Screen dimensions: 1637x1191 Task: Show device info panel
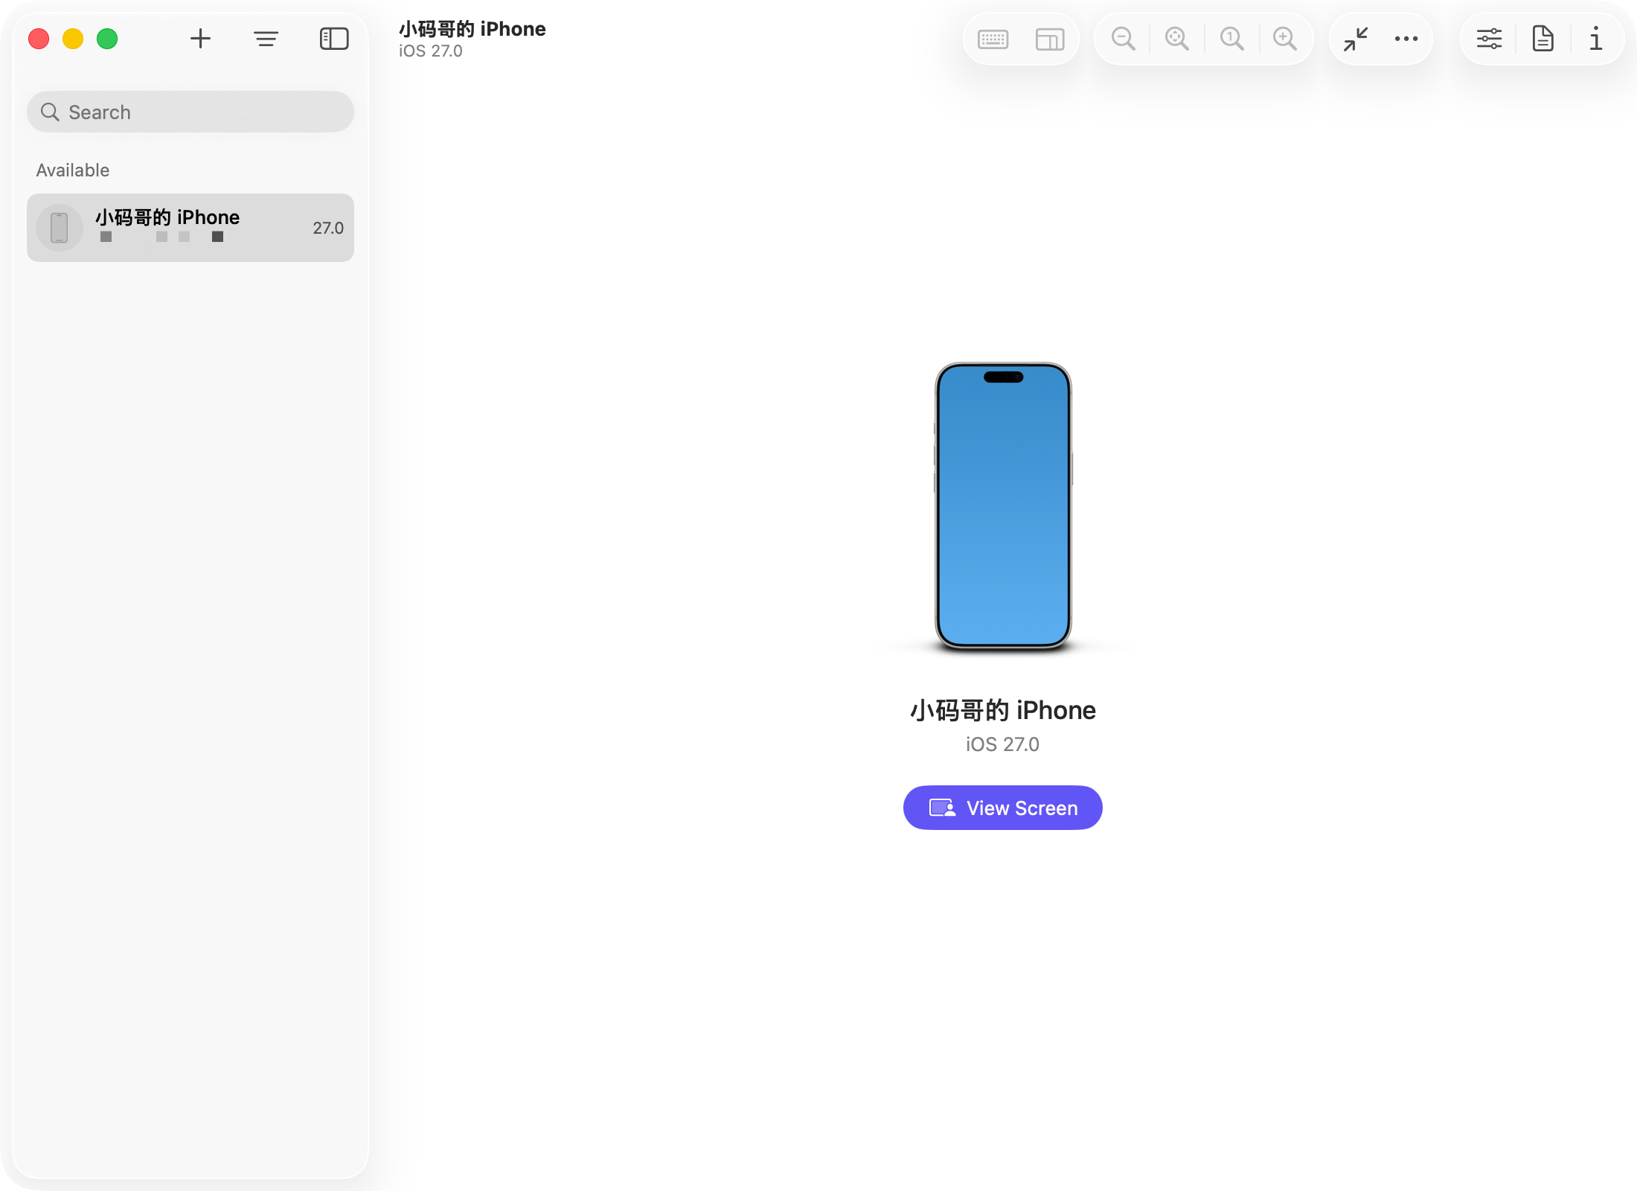(1595, 39)
